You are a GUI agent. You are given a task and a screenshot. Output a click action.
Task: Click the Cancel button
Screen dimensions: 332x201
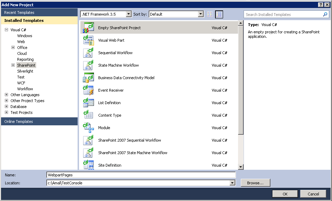point(313,194)
